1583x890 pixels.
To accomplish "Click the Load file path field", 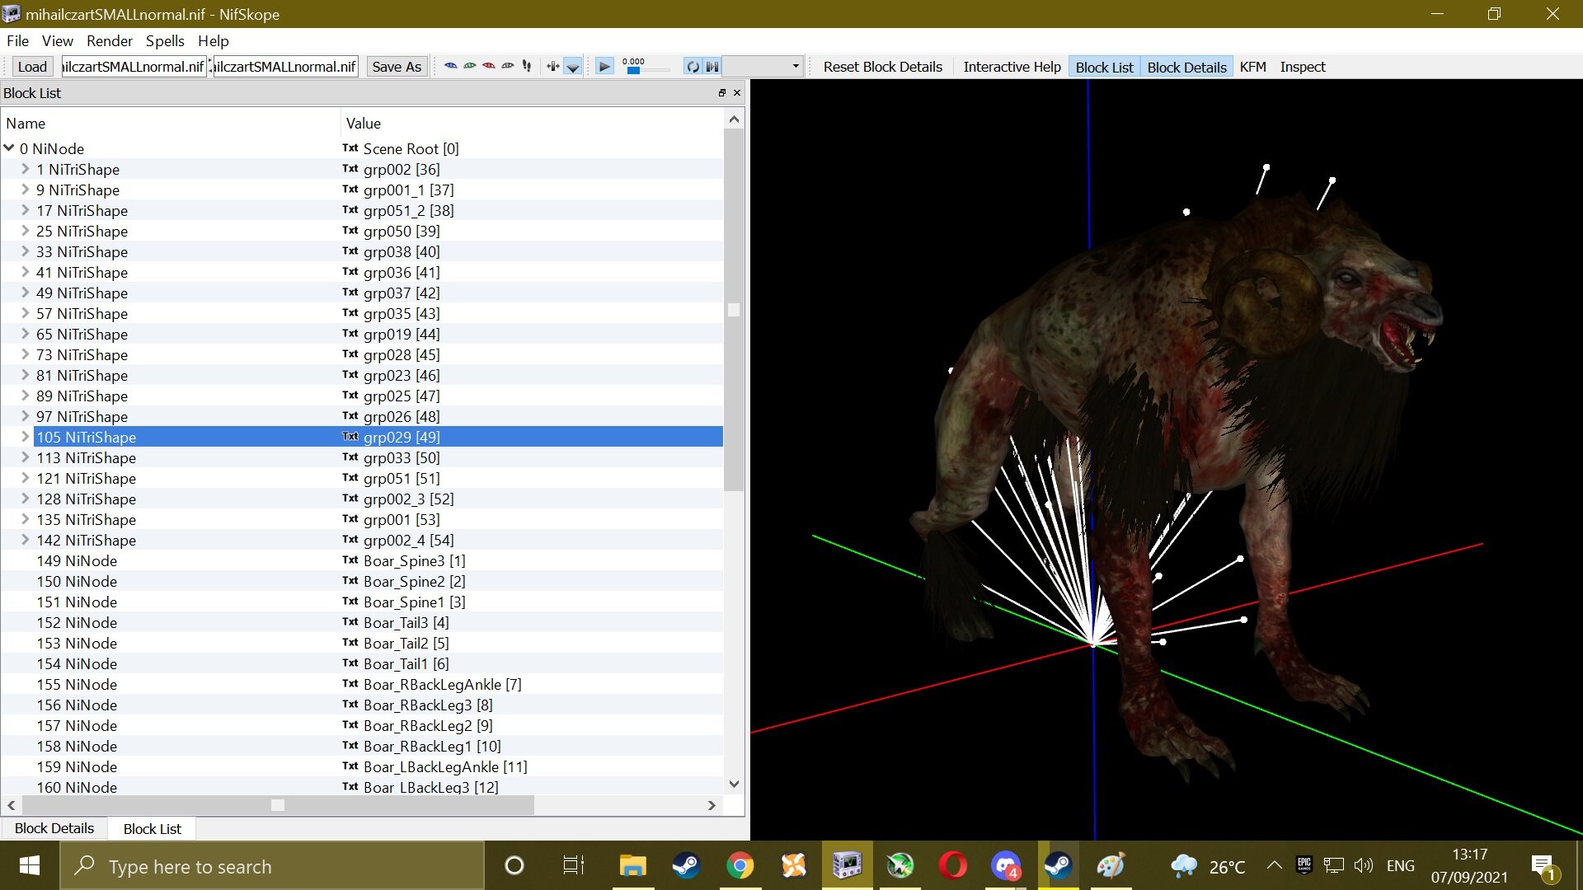I will pos(134,67).
